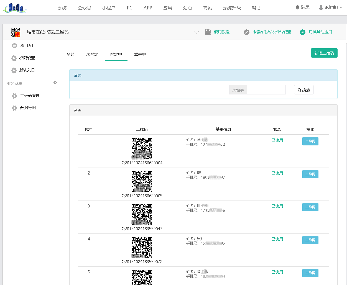Click the 应用入口 chat bubble icon
347x285 pixels.
(x=14, y=46)
